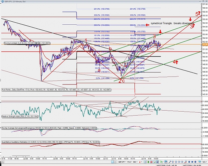The width and height of the screenshot is (208, 166).
Task: Click the red '4' wave label with up arrow
Action: coord(175,62)
